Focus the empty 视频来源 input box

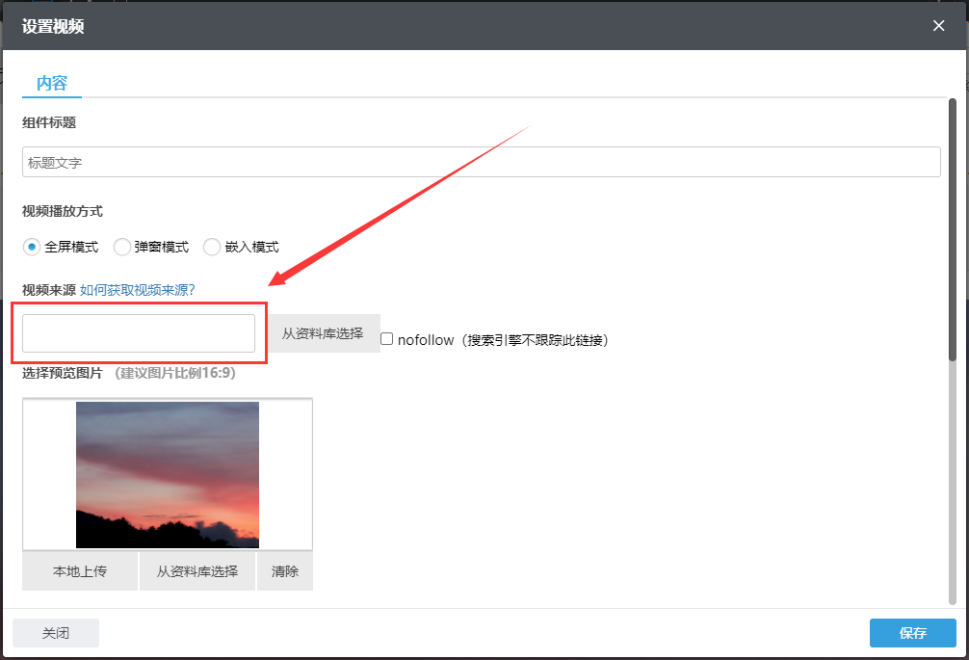[139, 333]
